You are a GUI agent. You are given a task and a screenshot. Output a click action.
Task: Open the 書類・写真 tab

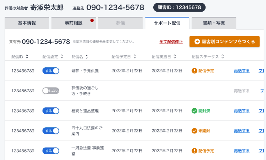tap(214, 23)
